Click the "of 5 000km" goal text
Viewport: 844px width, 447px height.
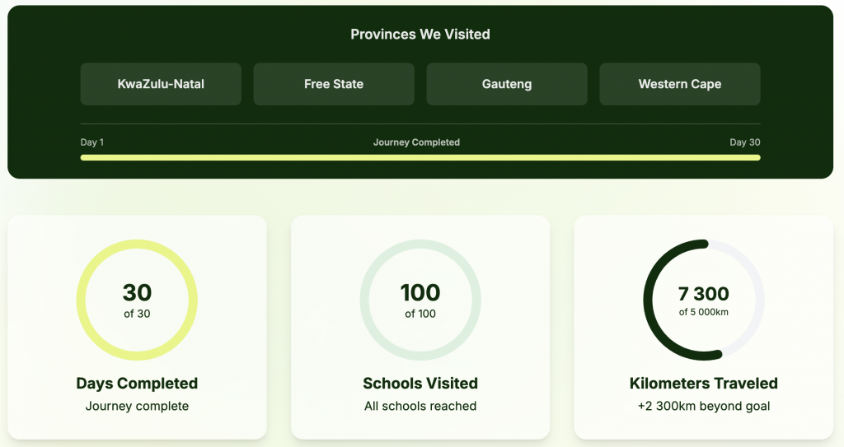point(704,312)
